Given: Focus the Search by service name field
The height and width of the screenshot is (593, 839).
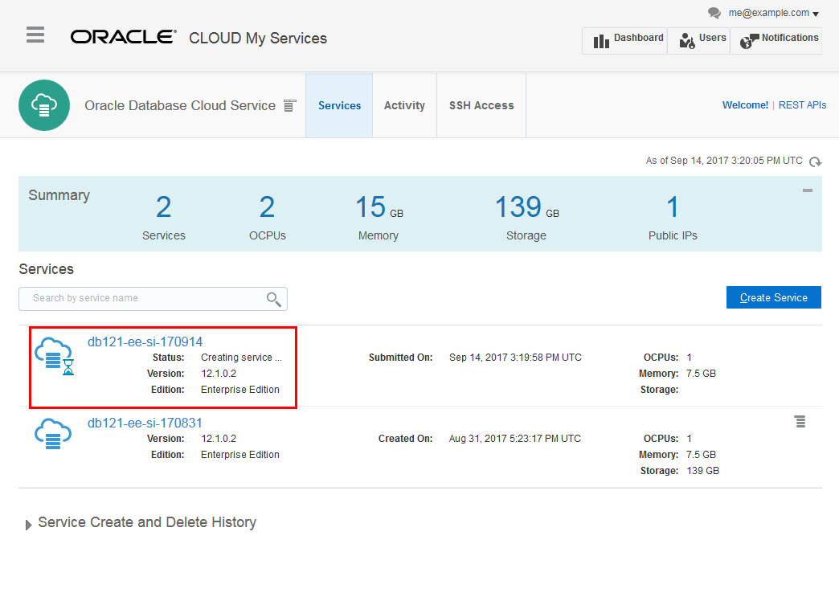Looking at the screenshot, I should [x=153, y=299].
